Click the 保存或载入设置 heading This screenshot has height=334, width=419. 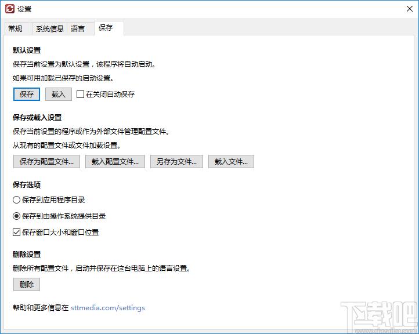coord(37,118)
